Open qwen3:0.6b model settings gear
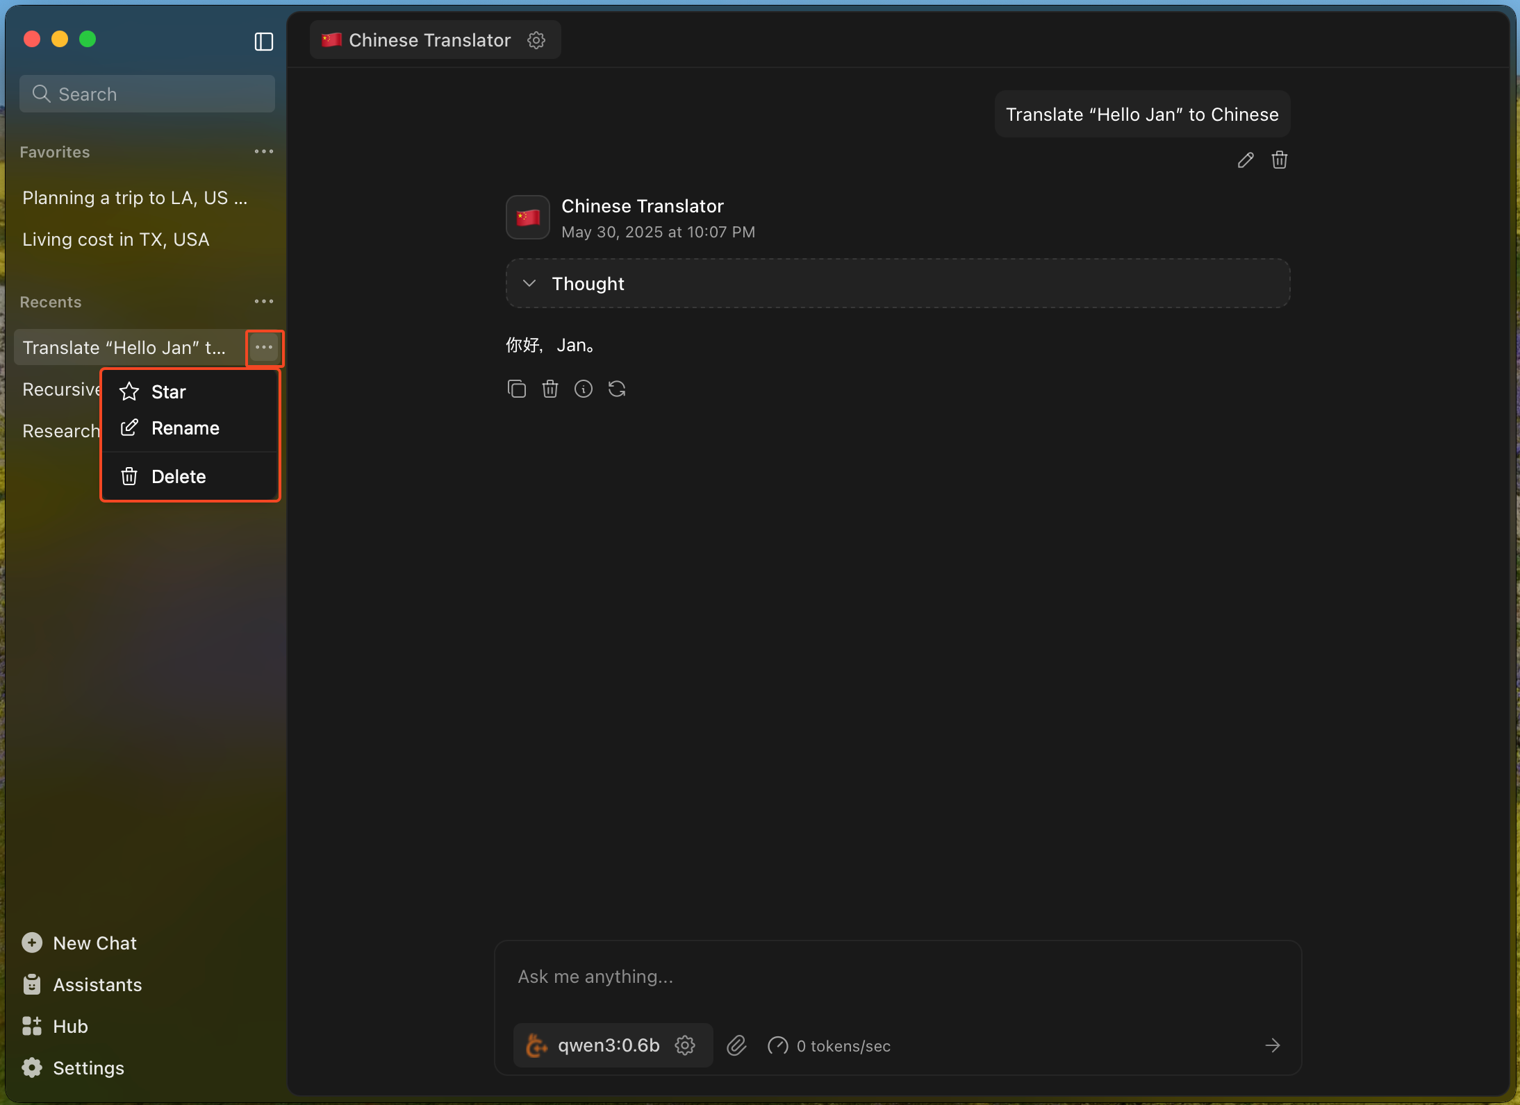The height and width of the screenshot is (1105, 1520). (x=685, y=1045)
